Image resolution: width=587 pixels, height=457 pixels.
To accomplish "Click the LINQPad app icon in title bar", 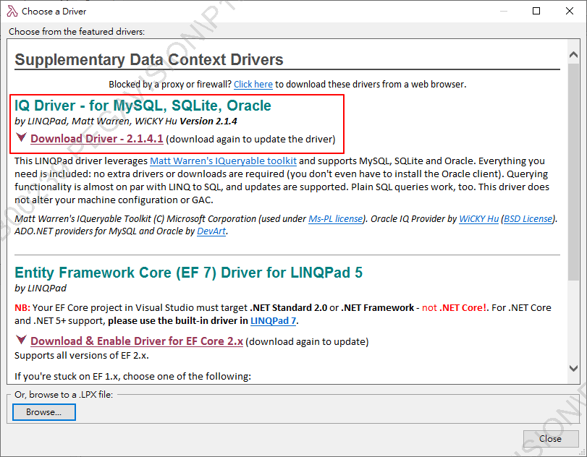I will point(12,12).
